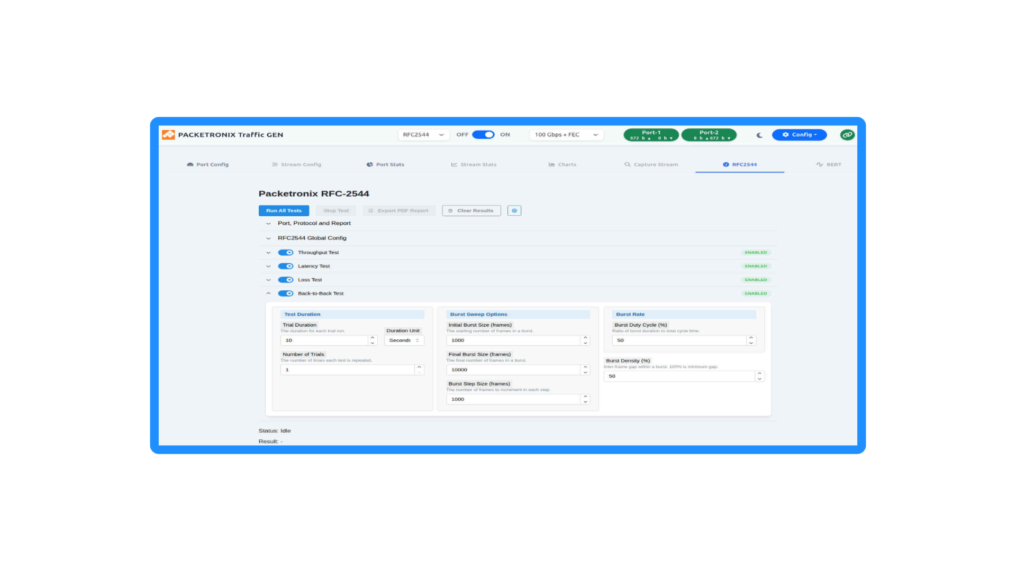Click Final Burst Size stepper arrows
1016x571 pixels.
point(585,370)
